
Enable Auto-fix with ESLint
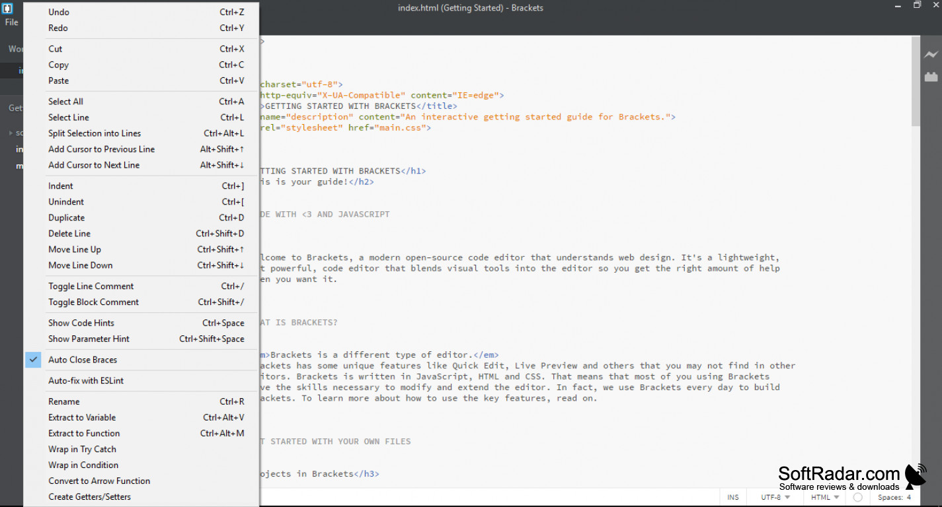(x=86, y=380)
